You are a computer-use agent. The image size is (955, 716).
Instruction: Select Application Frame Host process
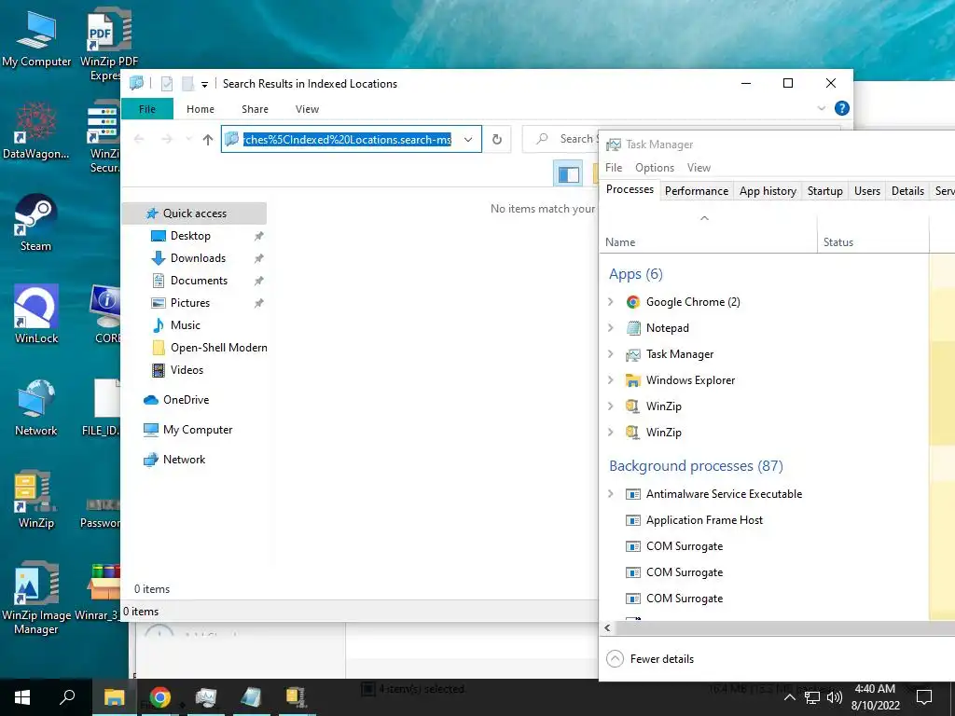tap(704, 520)
